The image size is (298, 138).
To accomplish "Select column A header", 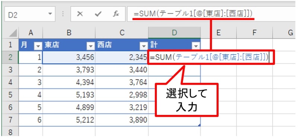I will 31,33.
